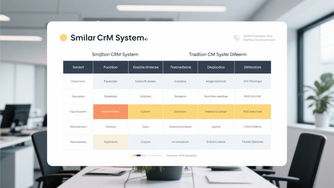Select the orange highlighted table cell
Viewport: 334px width, 188px height.
pyautogui.click(x=111, y=111)
